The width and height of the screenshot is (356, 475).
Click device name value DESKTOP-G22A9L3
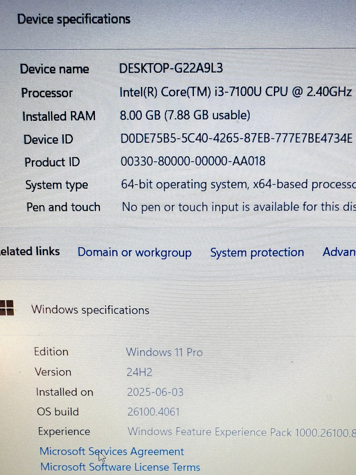pos(171,68)
